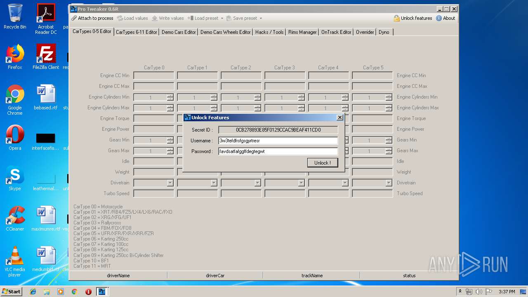Click CarType 5 Engine Cylinders Max stepper
Screen dimensions: 528x297
coord(389,108)
